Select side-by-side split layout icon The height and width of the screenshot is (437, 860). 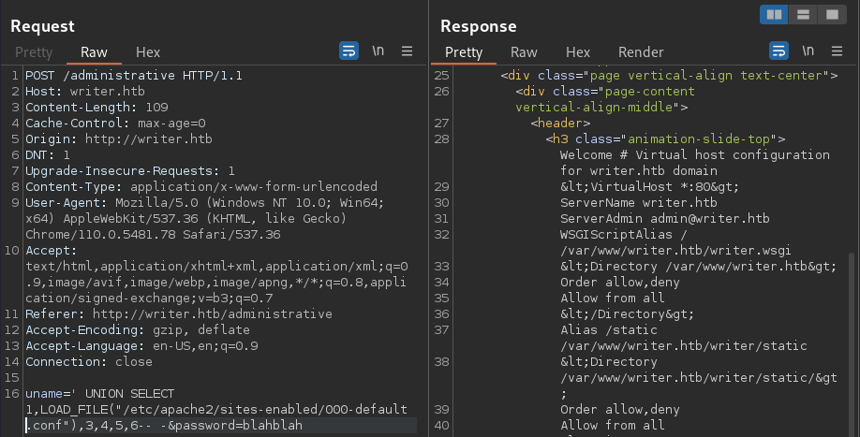tap(774, 15)
